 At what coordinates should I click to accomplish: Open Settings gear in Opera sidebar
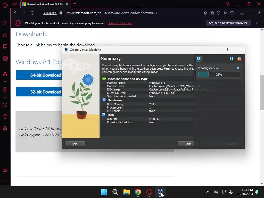[x=5, y=128]
